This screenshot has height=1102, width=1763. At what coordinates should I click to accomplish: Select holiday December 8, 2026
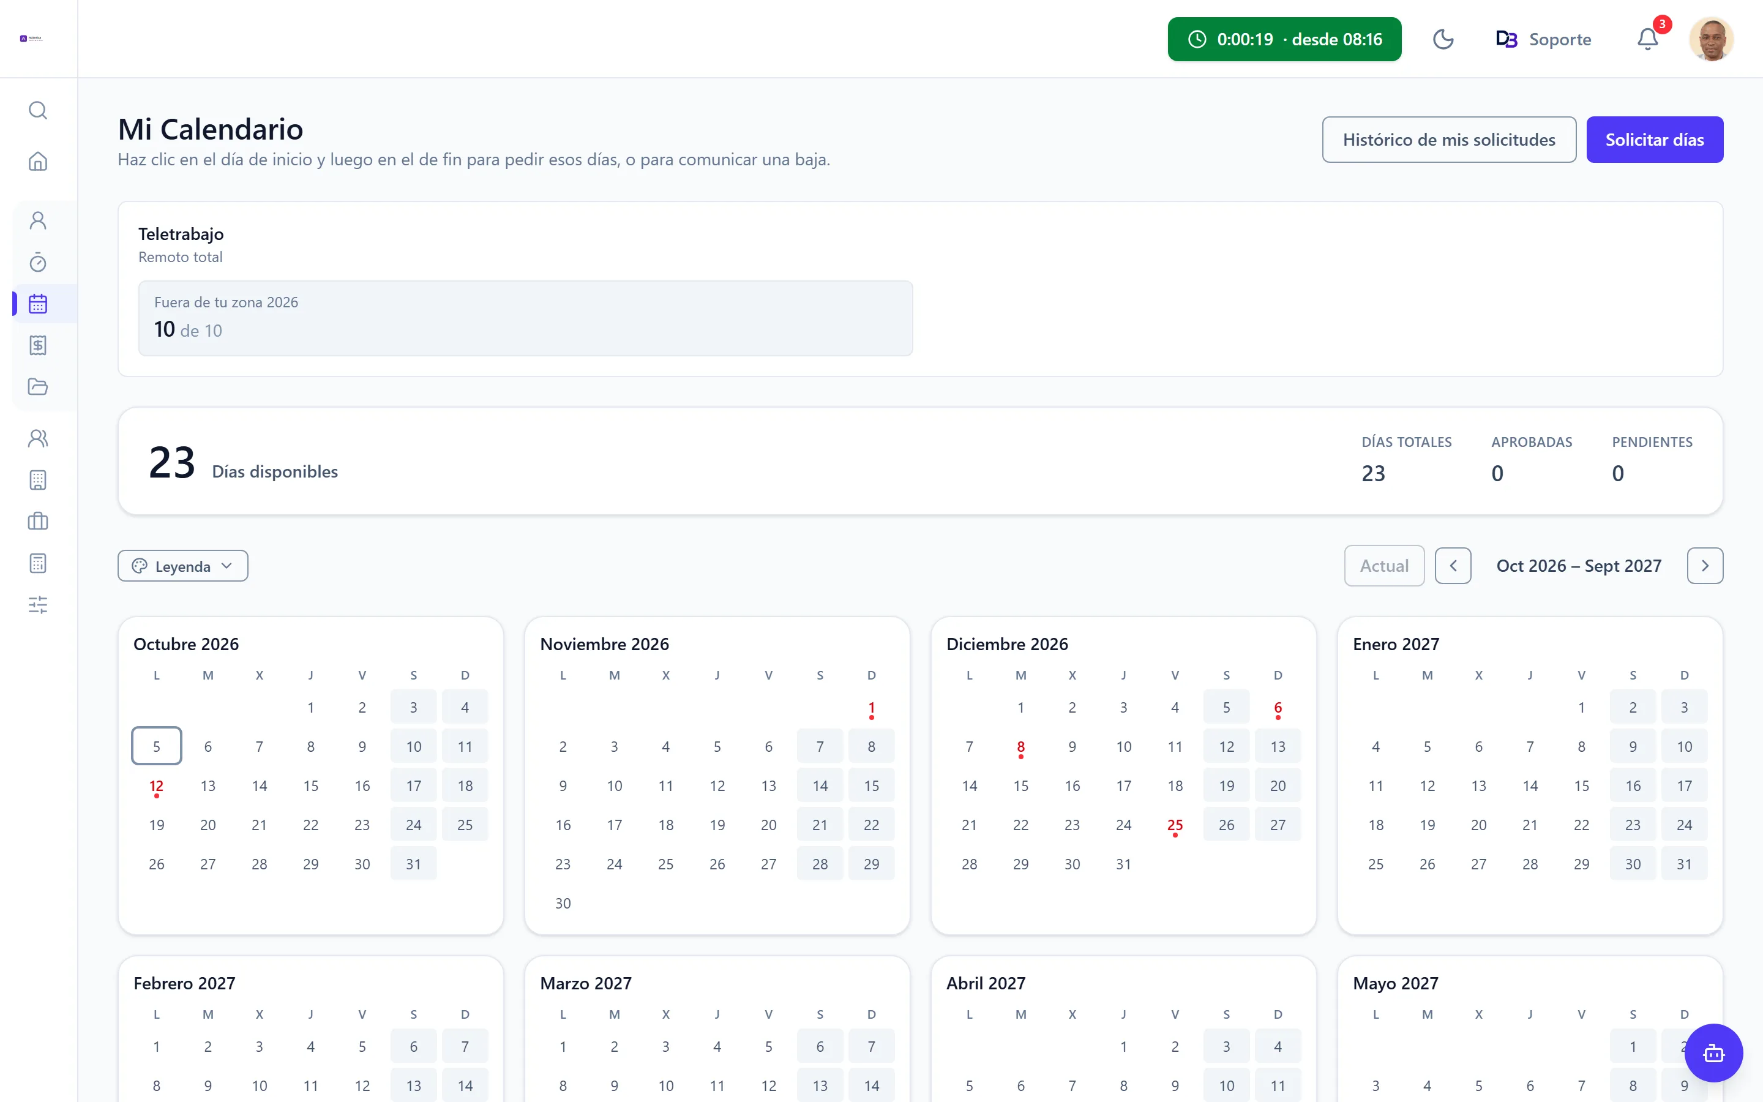[1020, 746]
